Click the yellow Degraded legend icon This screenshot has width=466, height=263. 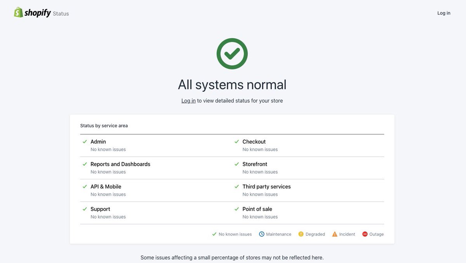click(x=301, y=234)
